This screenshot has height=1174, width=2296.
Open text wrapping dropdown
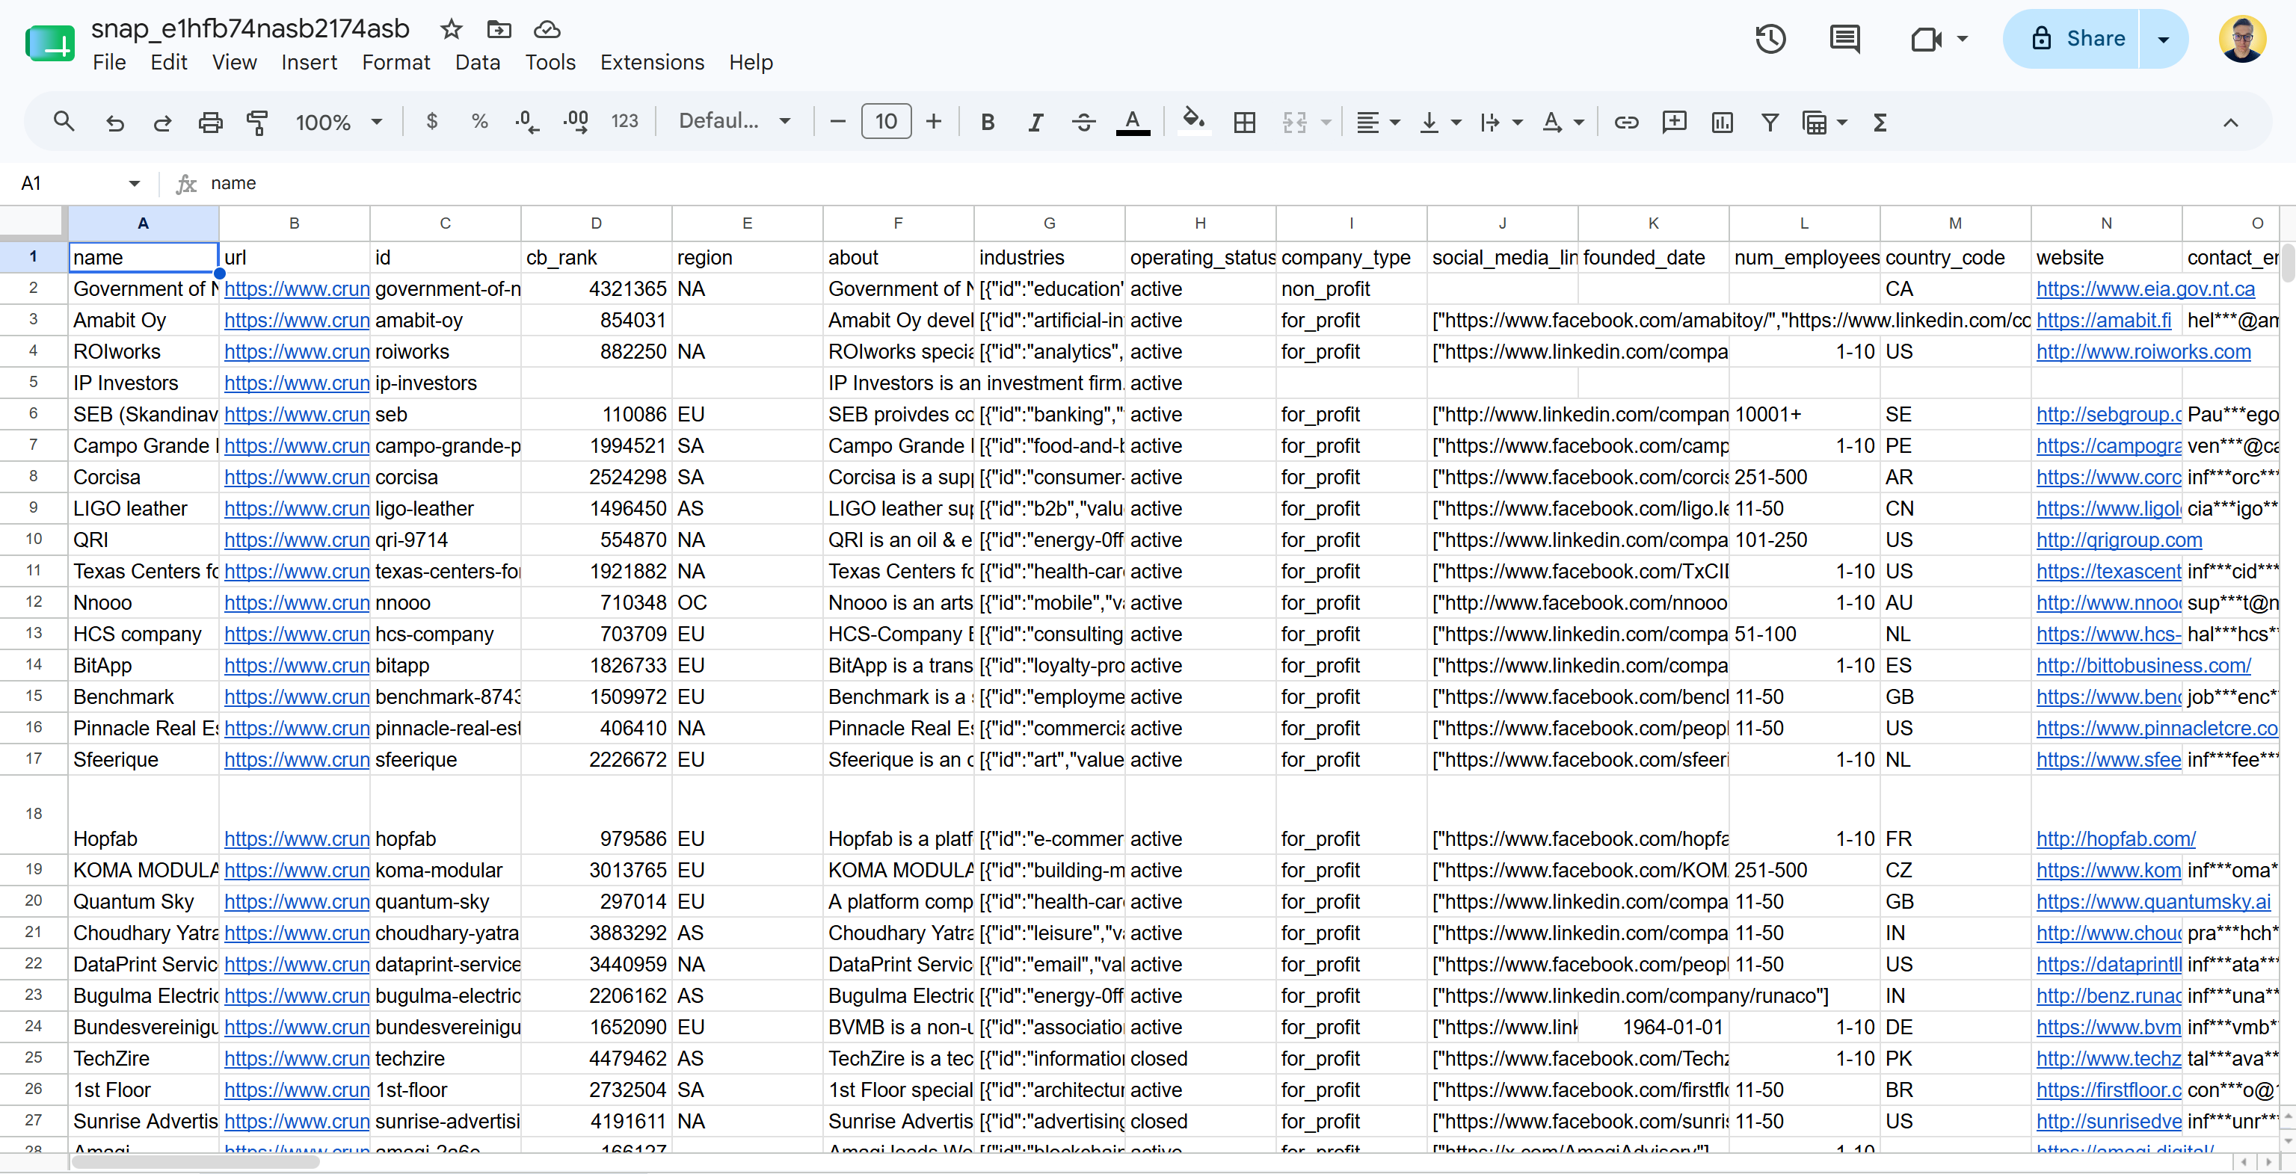(1501, 122)
